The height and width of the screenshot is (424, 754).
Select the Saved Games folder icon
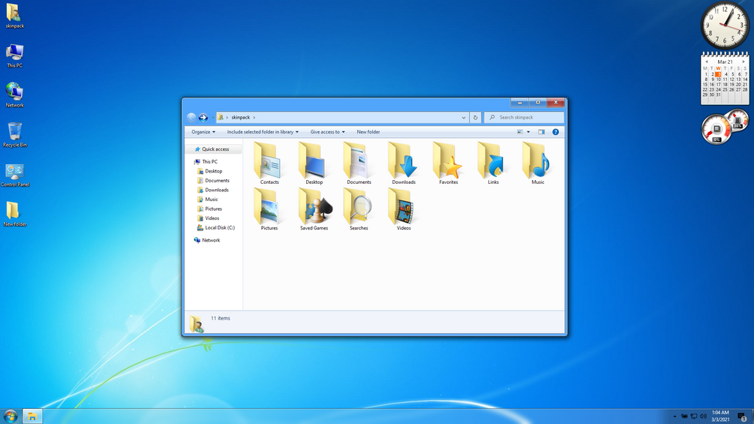click(314, 209)
